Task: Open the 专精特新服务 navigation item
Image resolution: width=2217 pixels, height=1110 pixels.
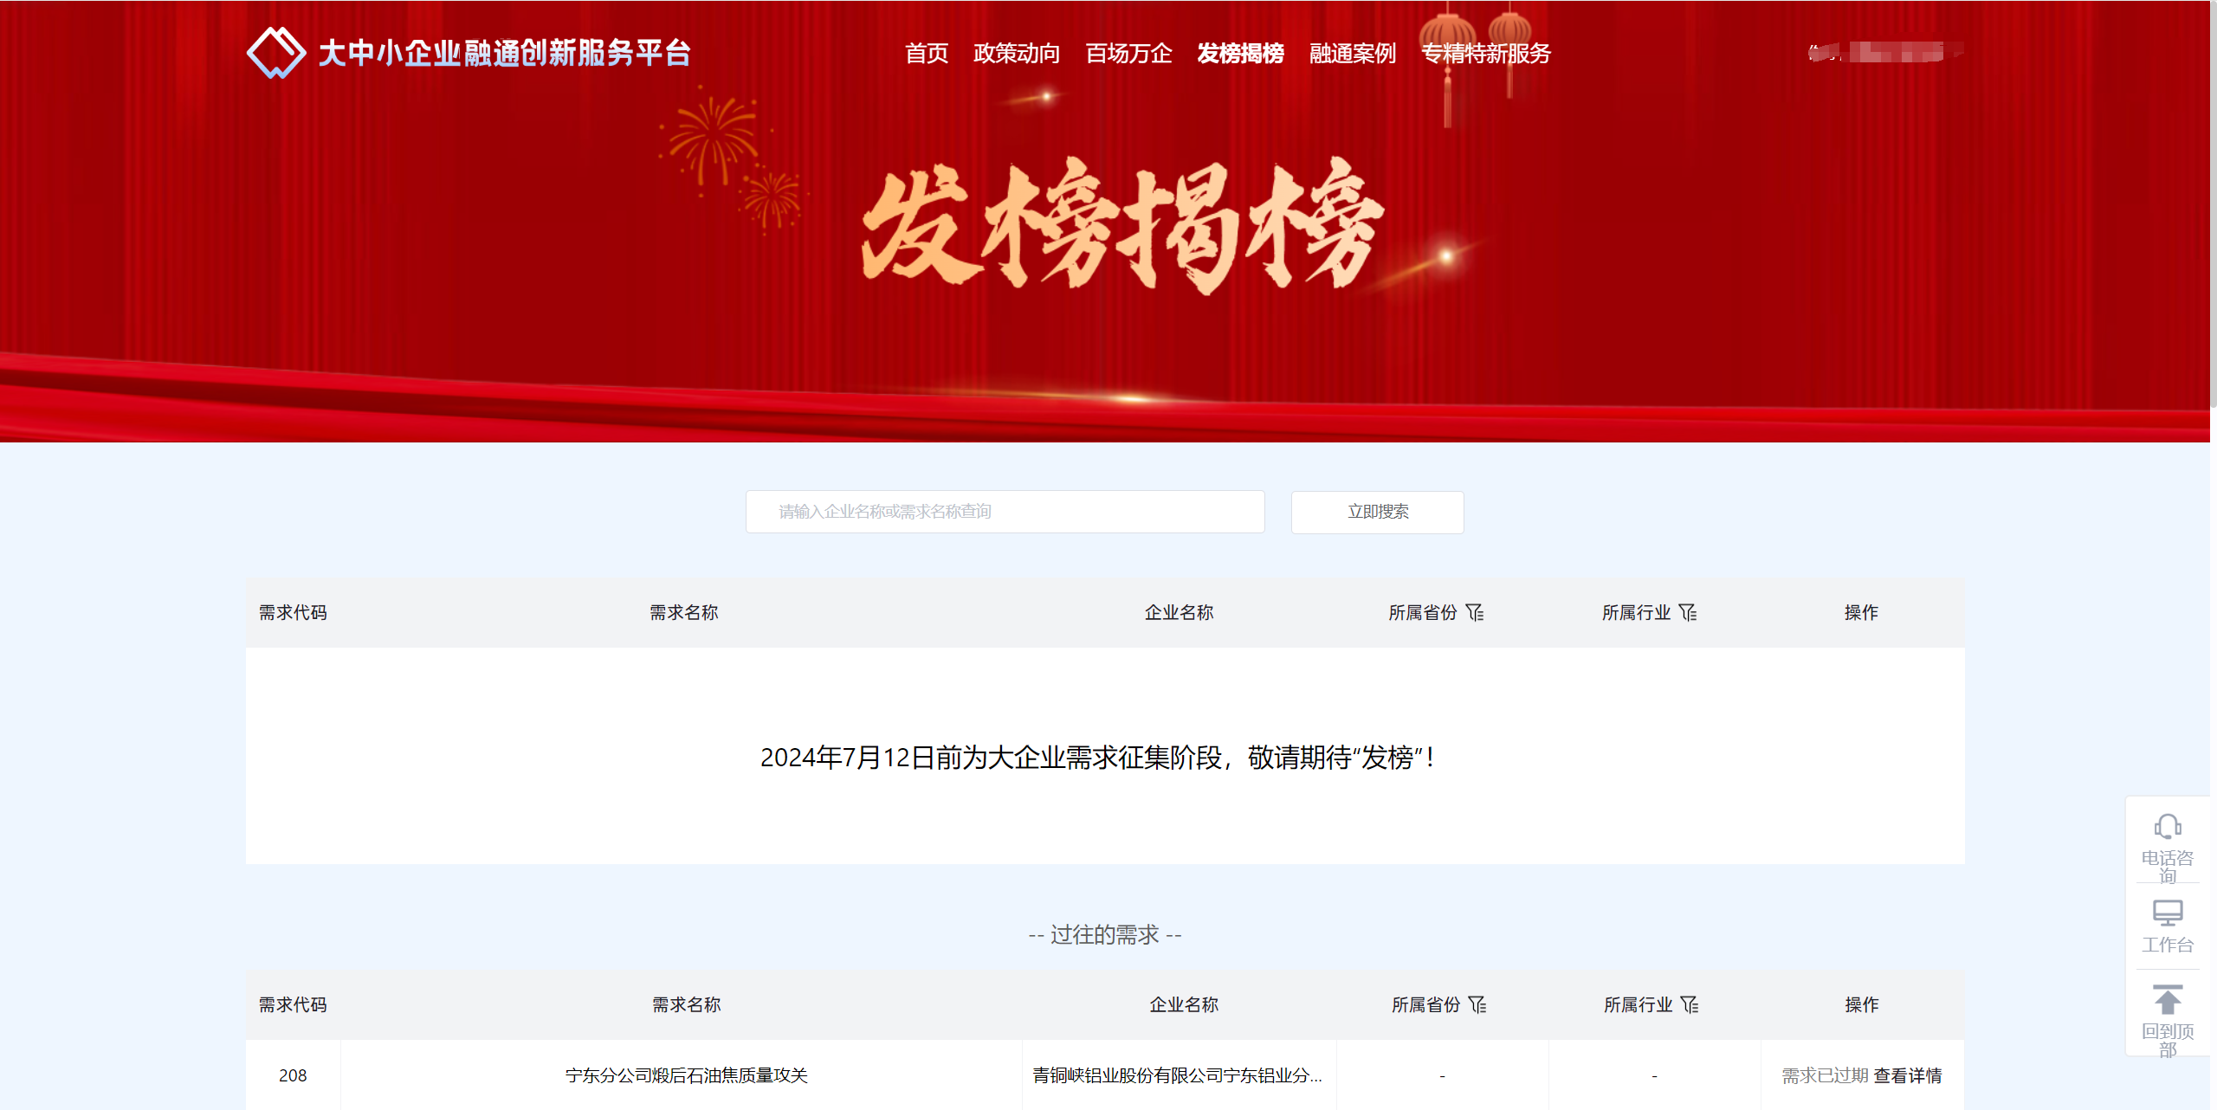Action: (x=1486, y=54)
